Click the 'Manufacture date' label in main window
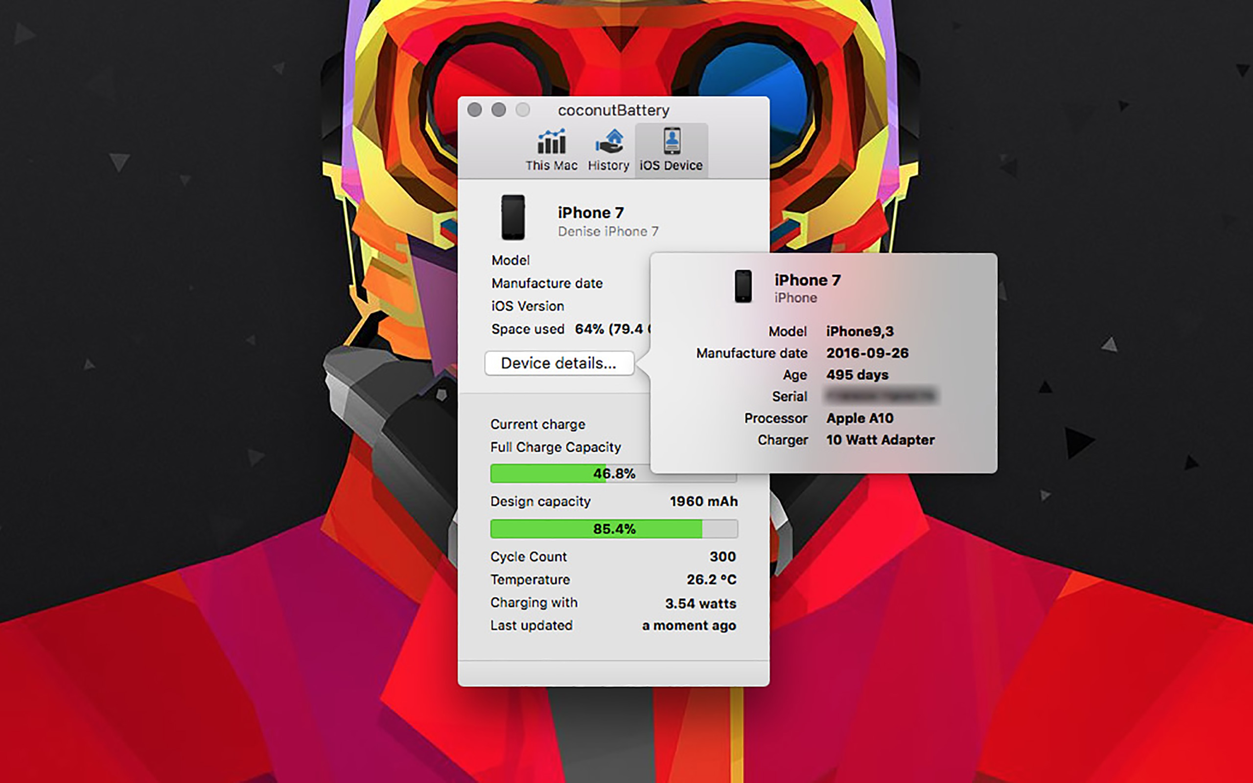The width and height of the screenshot is (1253, 783). [547, 284]
